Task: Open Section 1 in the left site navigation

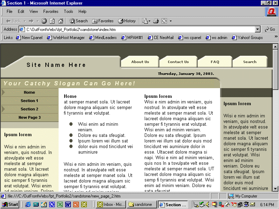Action: point(29,101)
